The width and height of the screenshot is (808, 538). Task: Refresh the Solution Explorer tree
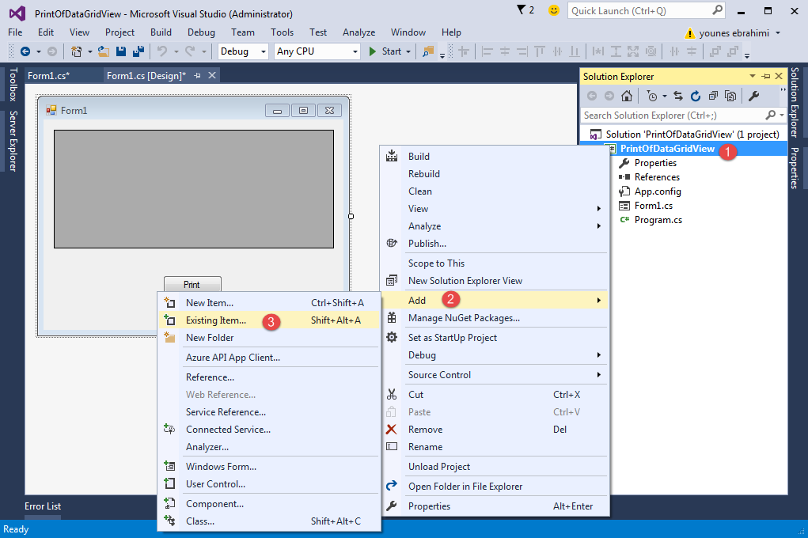[x=696, y=96]
